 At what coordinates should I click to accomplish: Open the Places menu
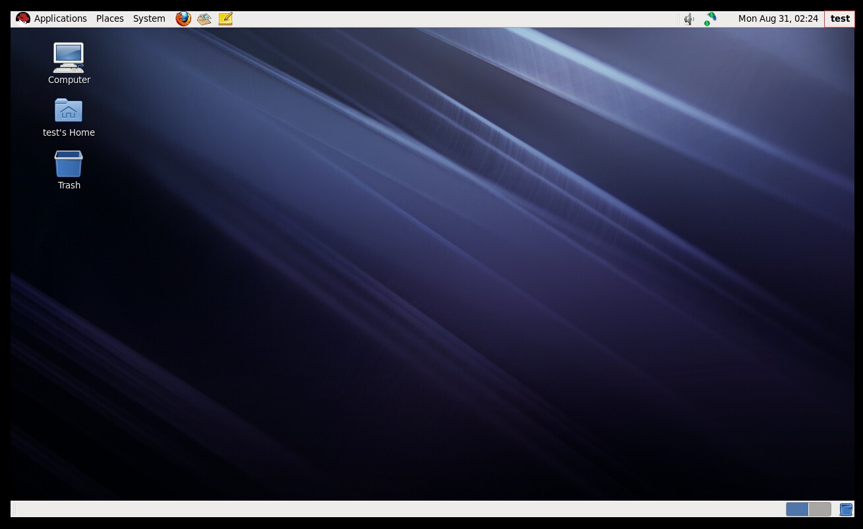click(x=110, y=18)
